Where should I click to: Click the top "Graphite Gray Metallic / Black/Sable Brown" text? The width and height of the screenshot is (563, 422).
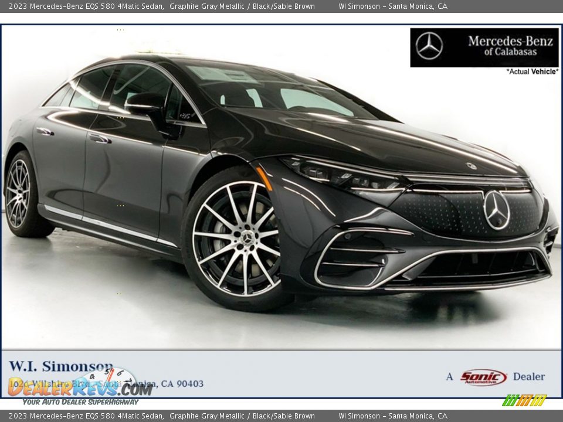coord(242,6)
